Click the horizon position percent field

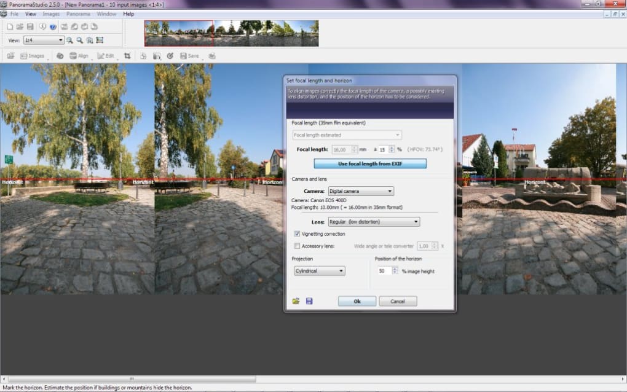click(384, 271)
